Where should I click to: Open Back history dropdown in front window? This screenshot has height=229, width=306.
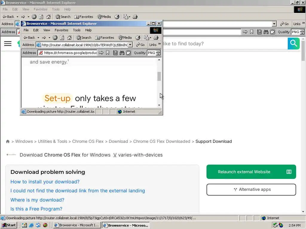(x=39, y=38)
